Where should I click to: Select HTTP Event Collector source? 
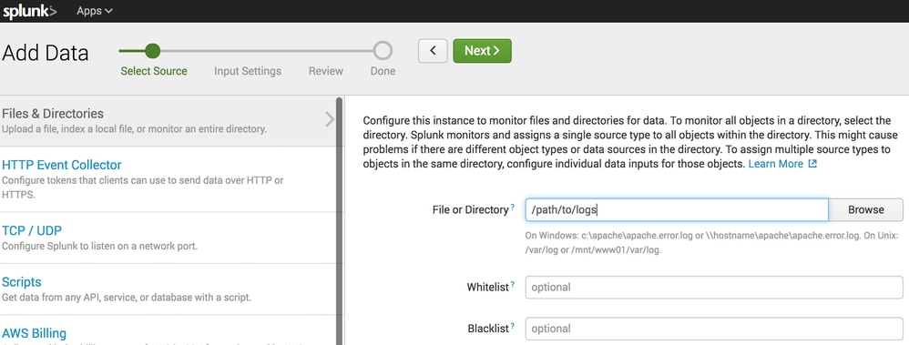[61, 166]
